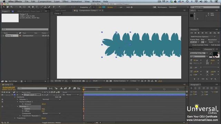Select the Type tool
The height and width of the screenshot is (124, 221).
tap(37, 7)
